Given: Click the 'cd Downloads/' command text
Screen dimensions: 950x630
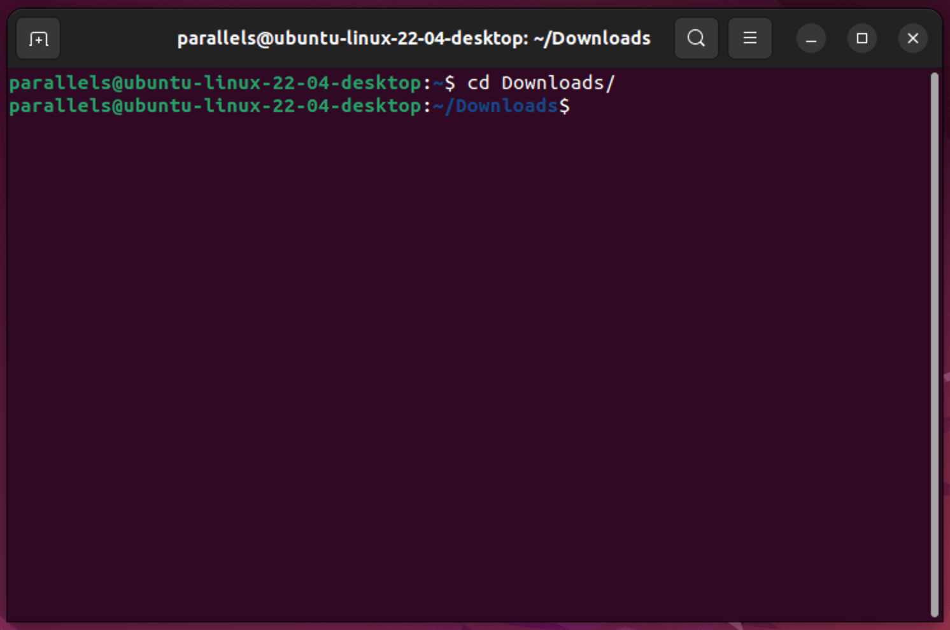Looking at the screenshot, I should click(x=541, y=82).
